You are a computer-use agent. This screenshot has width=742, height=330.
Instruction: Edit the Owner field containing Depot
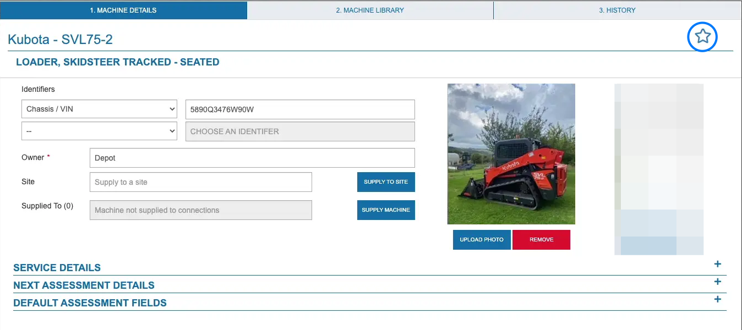click(252, 158)
